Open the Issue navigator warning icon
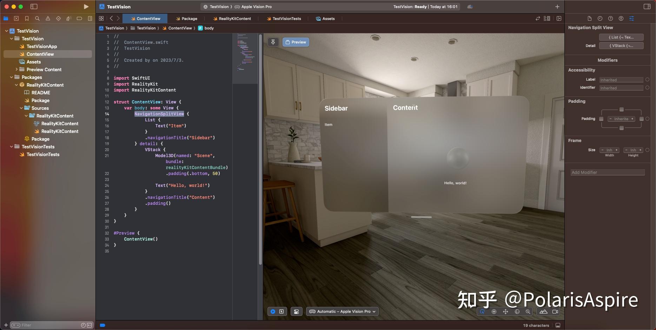Image resolution: width=656 pixels, height=330 pixels. pos(48,19)
